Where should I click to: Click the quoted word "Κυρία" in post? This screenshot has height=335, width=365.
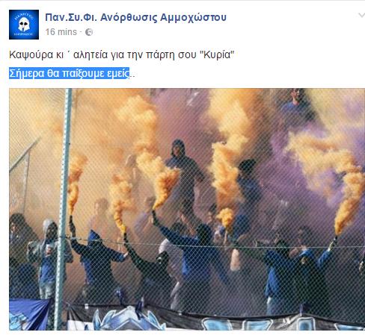(x=218, y=54)
